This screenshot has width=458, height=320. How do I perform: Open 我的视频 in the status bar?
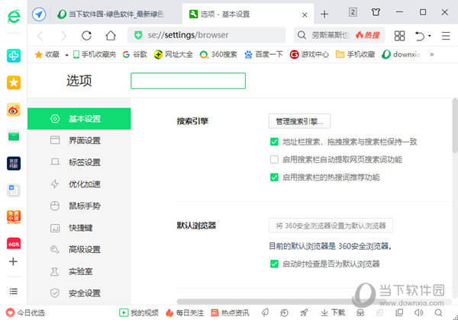[x=139, y=313]
